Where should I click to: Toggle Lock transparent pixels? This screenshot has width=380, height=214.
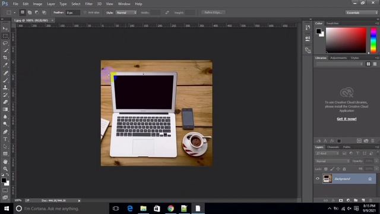click(x=326, y=169)
